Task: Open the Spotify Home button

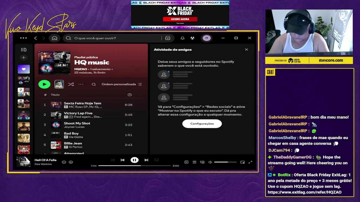Action: click(55, 38)
